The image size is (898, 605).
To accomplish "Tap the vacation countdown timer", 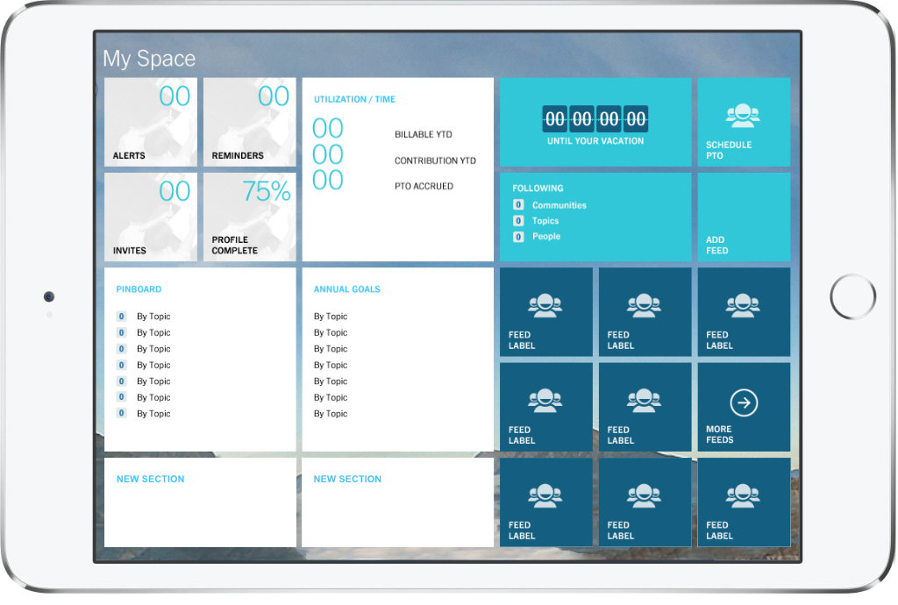I will [x=595, y=118].
